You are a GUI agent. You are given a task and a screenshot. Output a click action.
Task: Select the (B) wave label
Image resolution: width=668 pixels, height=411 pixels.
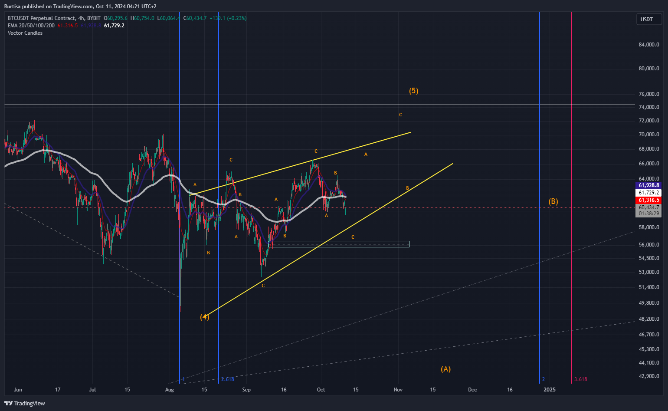click(x=553, y=201)
